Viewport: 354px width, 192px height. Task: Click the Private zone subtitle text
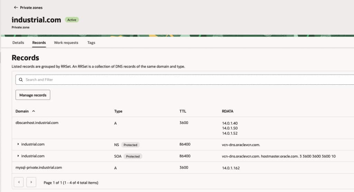20,27
